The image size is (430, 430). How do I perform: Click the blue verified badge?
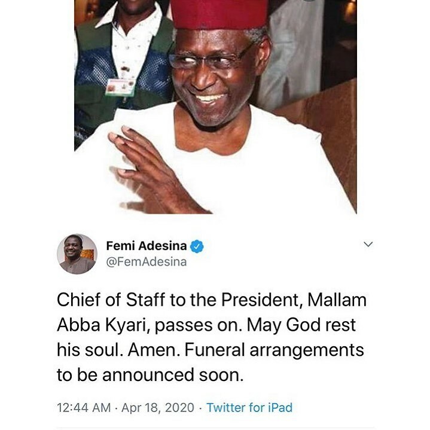click(x=197, y=246)
